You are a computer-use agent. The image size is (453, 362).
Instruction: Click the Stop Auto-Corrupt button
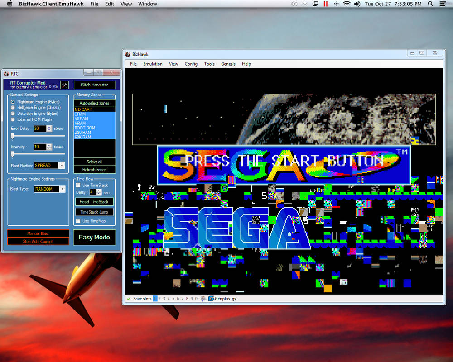tap(38, 241)
